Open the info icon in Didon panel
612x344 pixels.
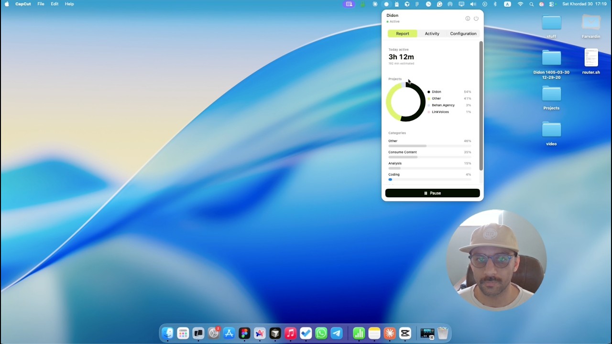pyautogui.click(x=468, y=19)
